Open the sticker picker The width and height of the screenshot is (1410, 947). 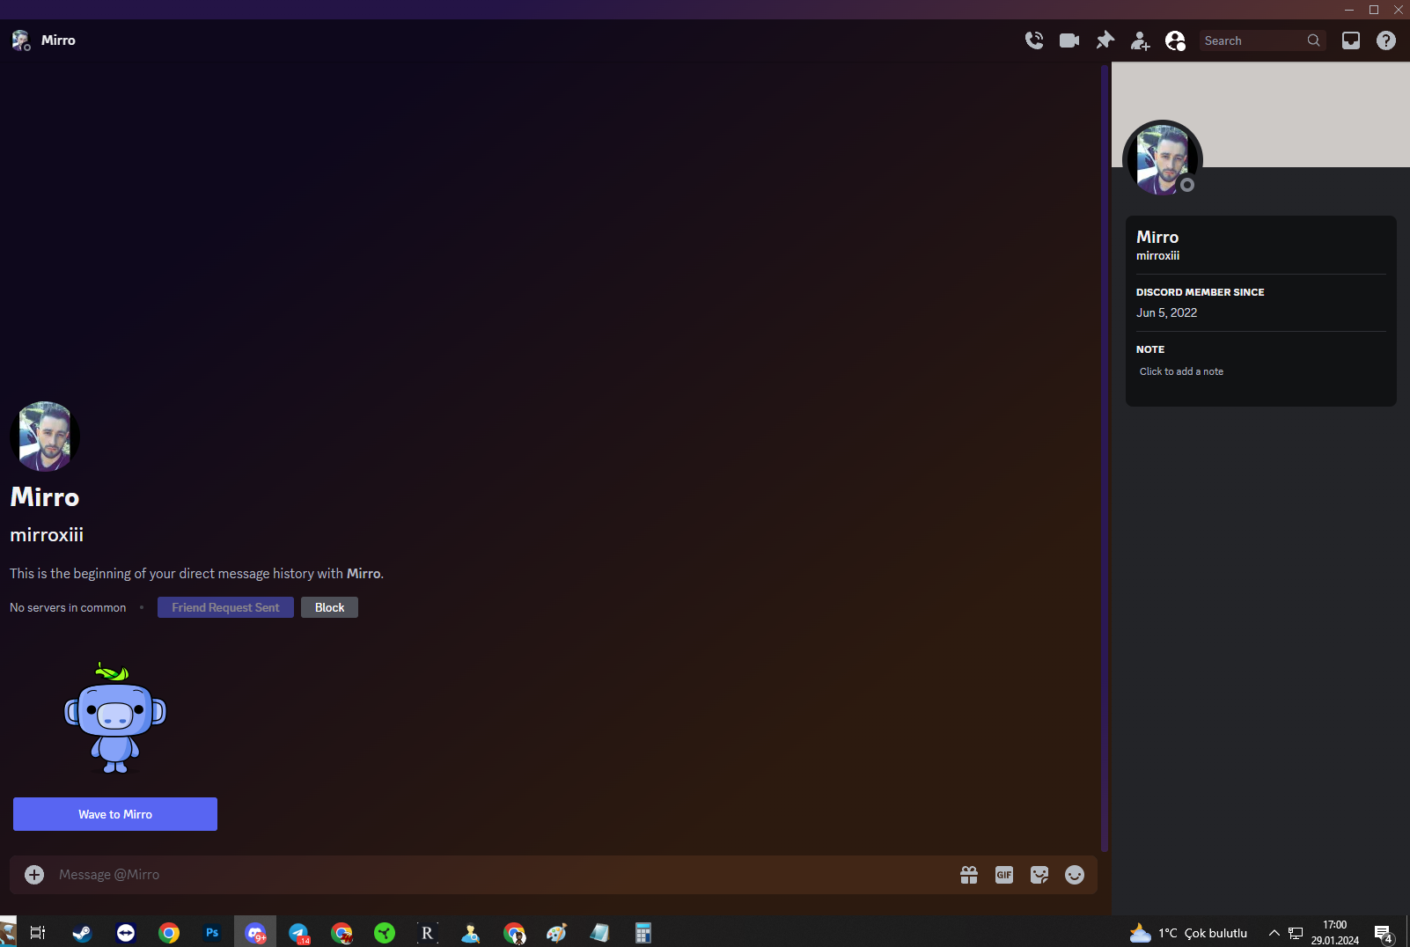pos(1039,875)
